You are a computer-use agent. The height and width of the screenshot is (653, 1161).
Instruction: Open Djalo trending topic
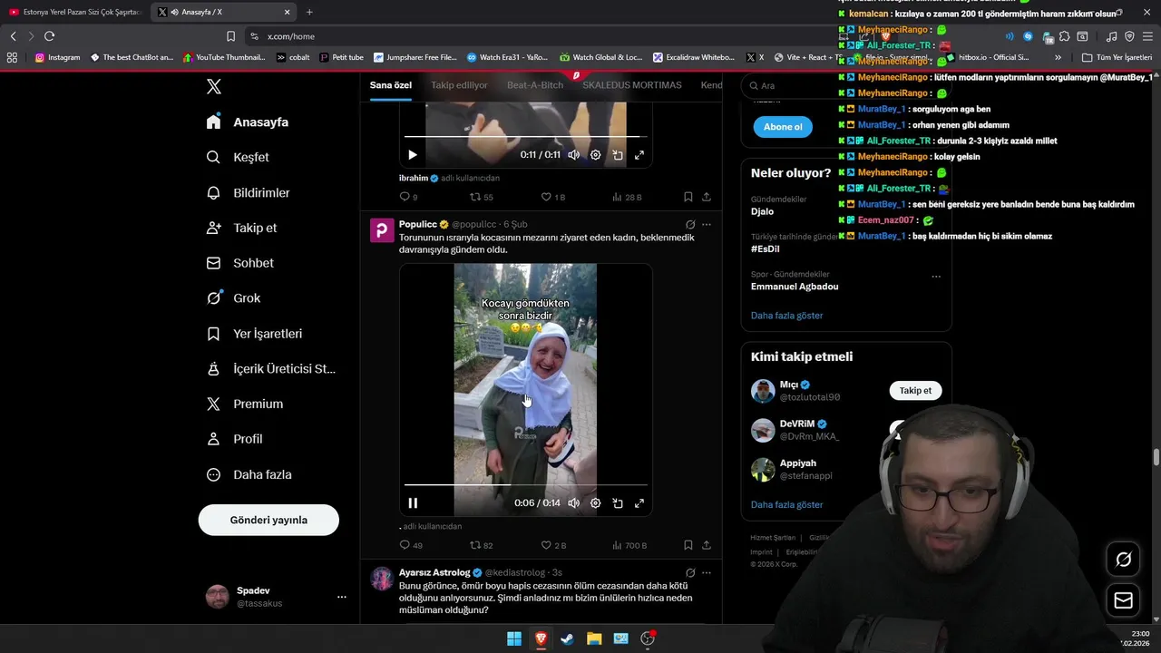pyautogui.click(x=762, y=211)
